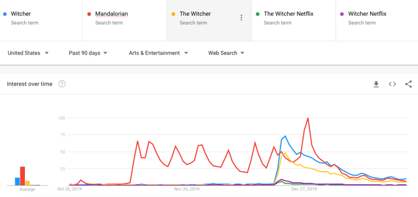Click the red dot beside Mandalorian
The height and width of the screenshot is (197, 418).
coord(89,14)
